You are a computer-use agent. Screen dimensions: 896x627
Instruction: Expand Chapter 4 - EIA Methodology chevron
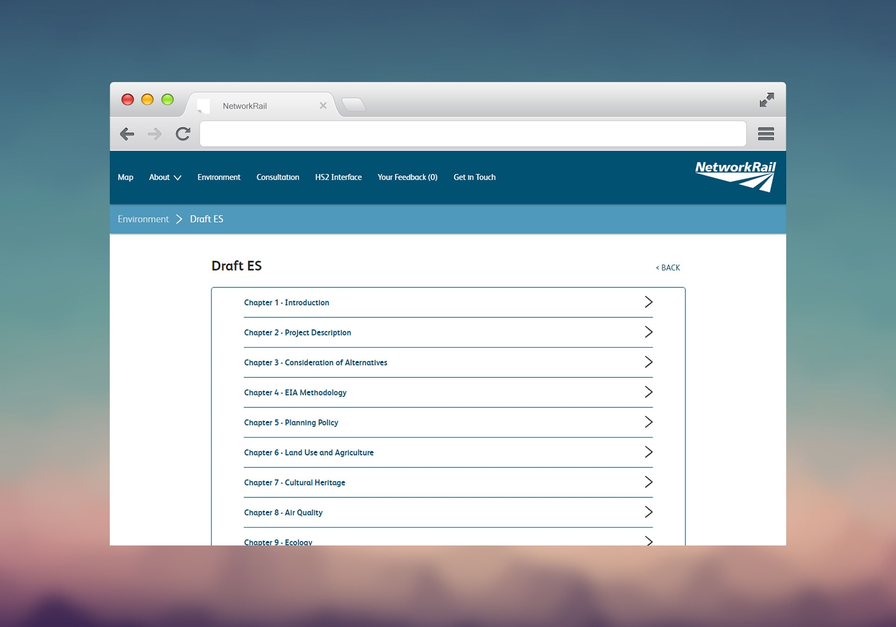point(648,392)
